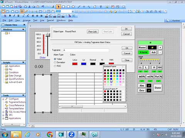Click OK in the Fill Color dialog

(127, 48)
